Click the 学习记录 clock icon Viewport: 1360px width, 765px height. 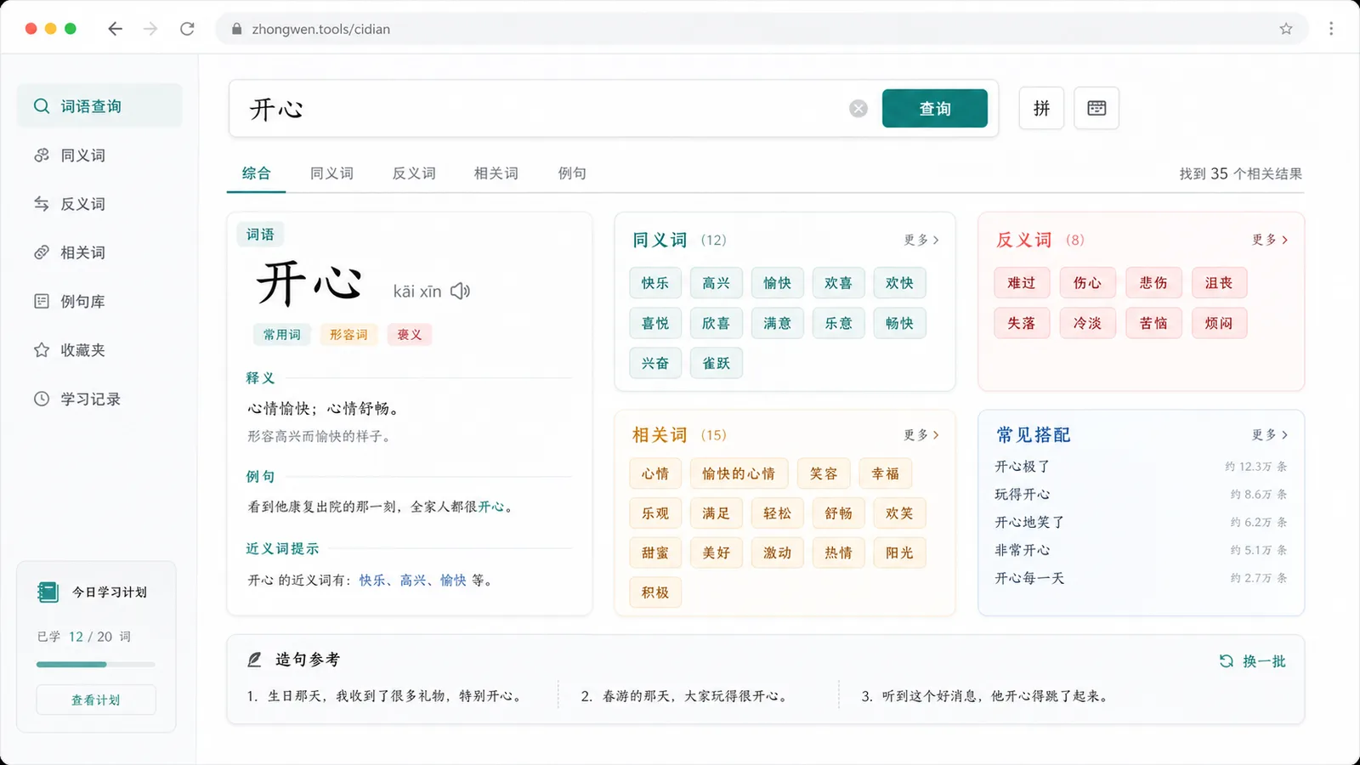pos(42,399)
